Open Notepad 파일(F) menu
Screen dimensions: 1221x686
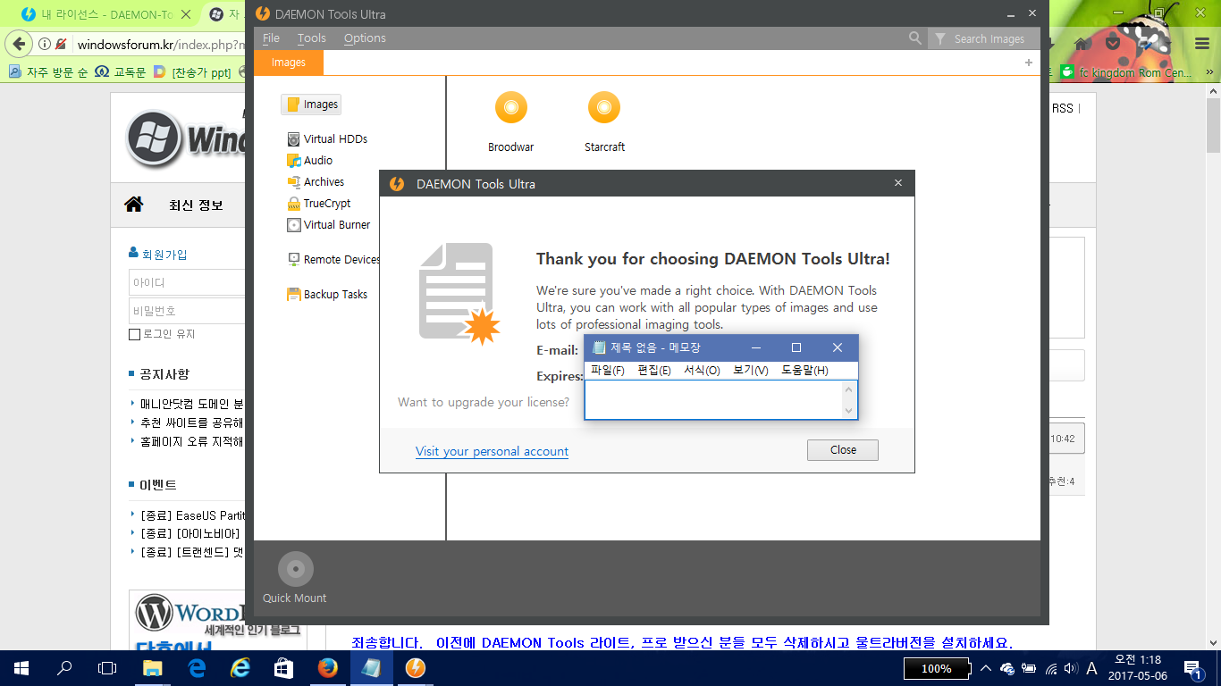pyautogui.click(x=608, y=370)
